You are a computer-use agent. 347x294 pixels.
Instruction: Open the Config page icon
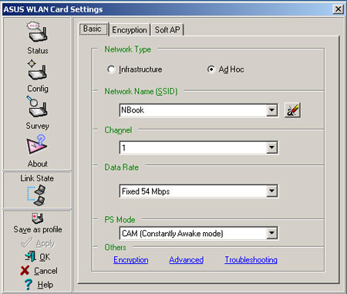click(38, 70)
